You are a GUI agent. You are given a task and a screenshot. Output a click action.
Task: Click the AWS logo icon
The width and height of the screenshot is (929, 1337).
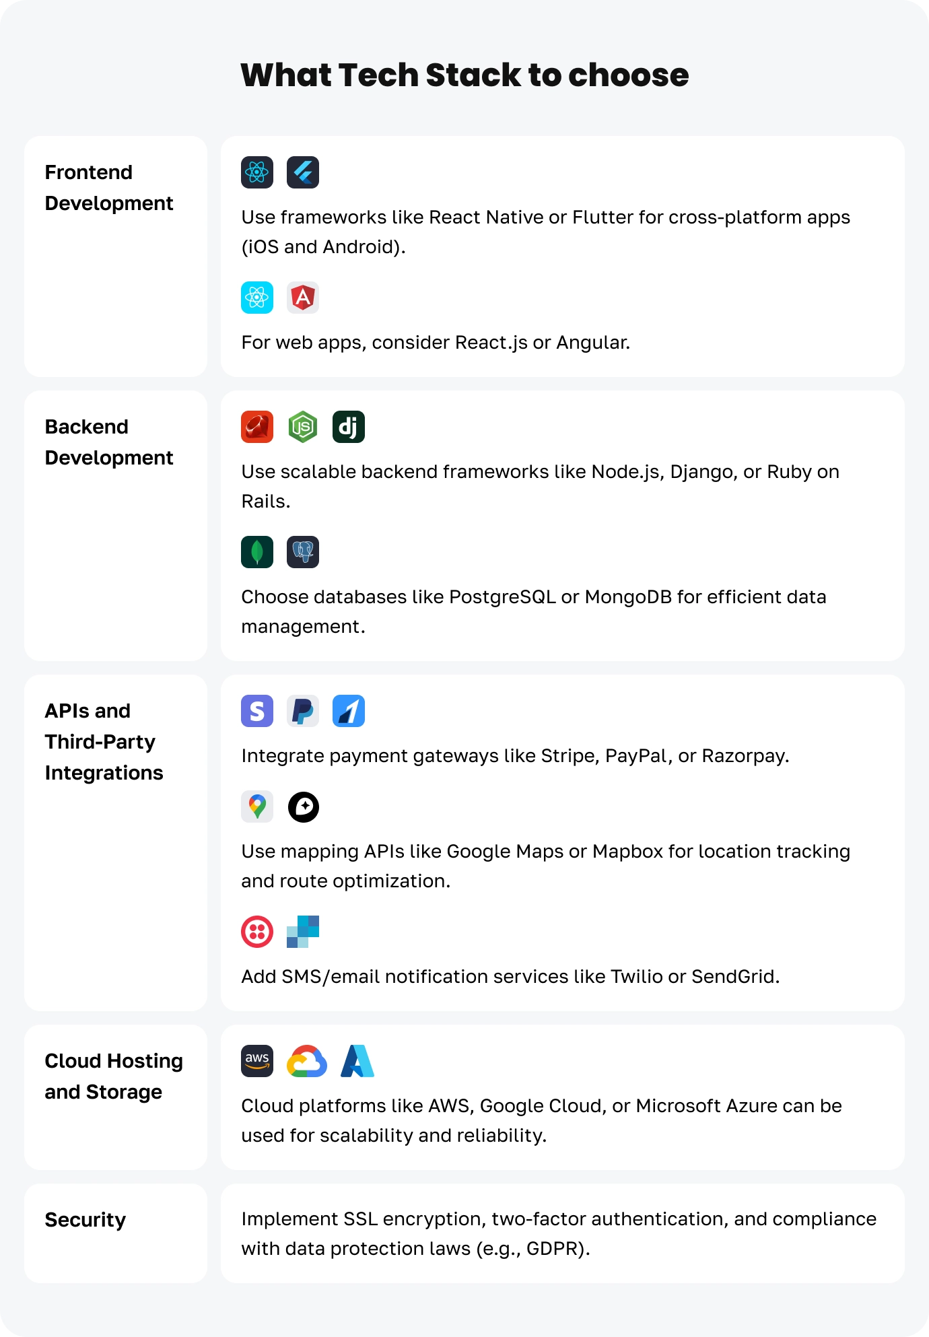pos(257,1061)
